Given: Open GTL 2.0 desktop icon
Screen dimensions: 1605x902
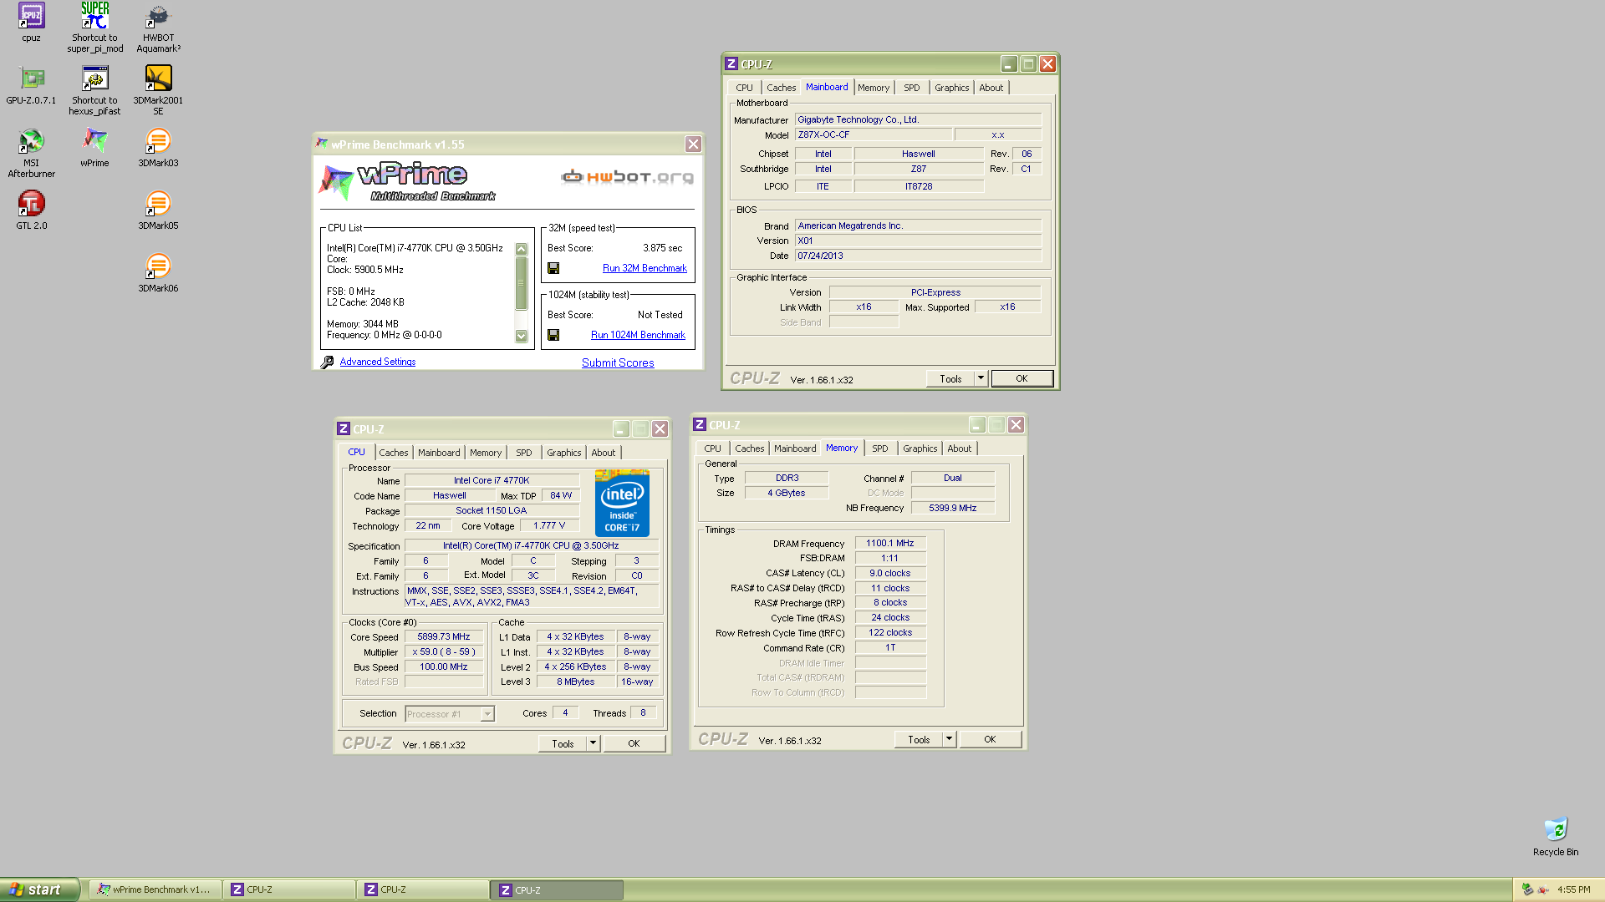Looking at the screenshot, I should click(x=31, y=210).
